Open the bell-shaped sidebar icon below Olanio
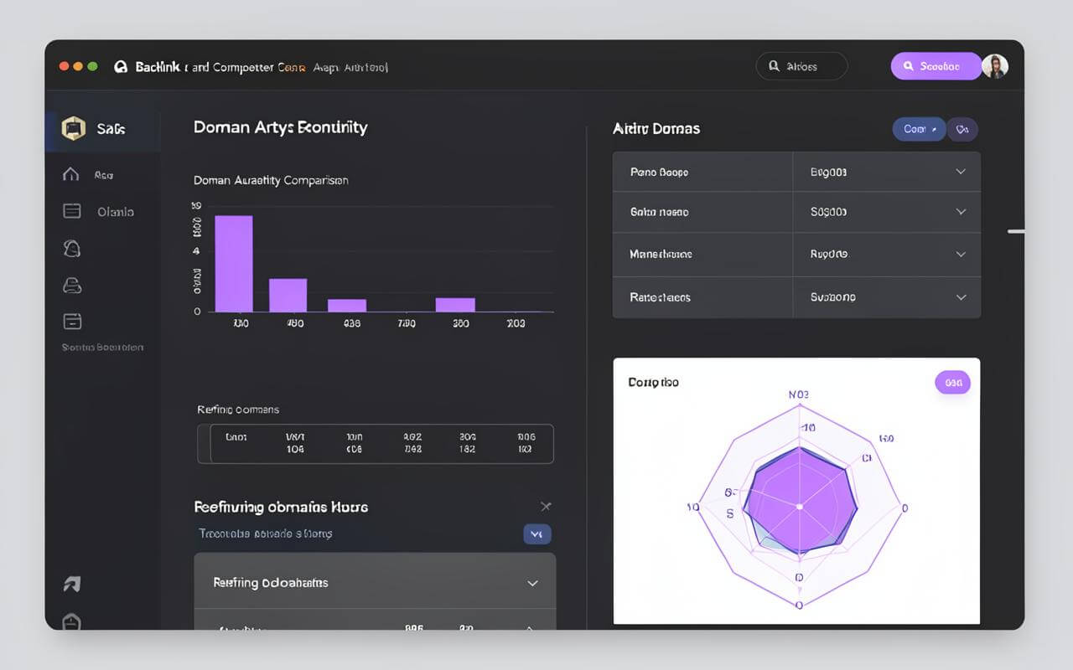Screen dimensions: 1073x670 [72, 248]
